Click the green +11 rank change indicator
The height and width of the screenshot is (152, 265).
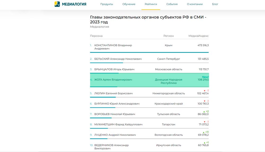[x=206, y=132]
